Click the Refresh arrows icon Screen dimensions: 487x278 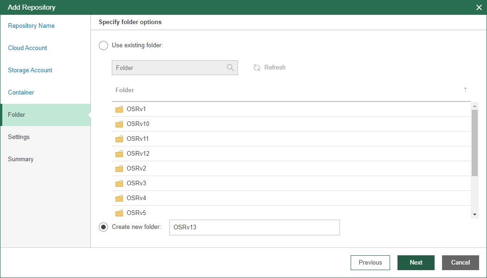pyautogui.click(x=257, y=68)
